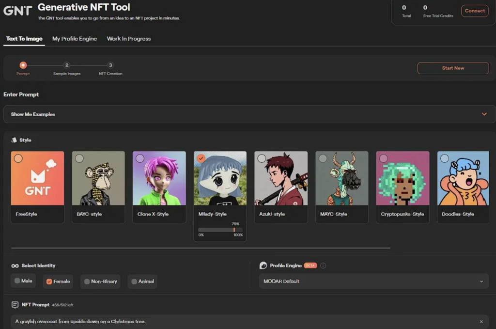Image resolution: width=496 pixels, height=329 pixels.
Task: Jump to step 3 NFT Creation
Action: [x=110, y=65]
